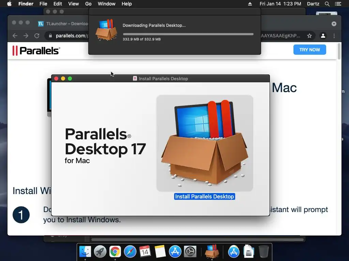Close the Install Parallels Desktop window
The image size is (349, 261).
[x=56, y=79]
